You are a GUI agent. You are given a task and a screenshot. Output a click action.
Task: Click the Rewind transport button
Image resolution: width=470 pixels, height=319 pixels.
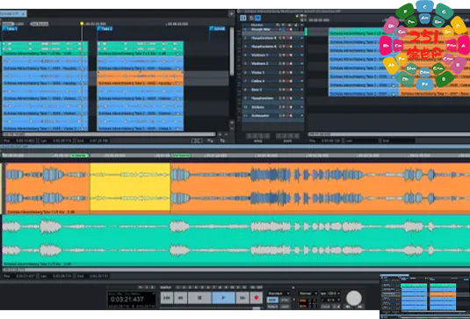point(180,298)
